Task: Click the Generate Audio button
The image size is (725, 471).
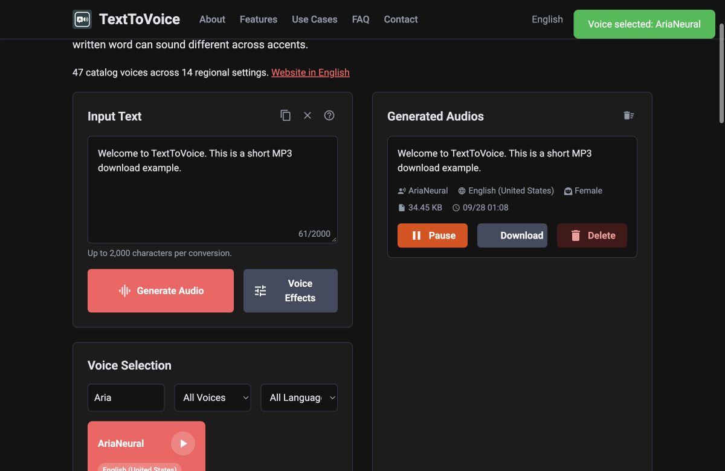Action: (161, 290)
